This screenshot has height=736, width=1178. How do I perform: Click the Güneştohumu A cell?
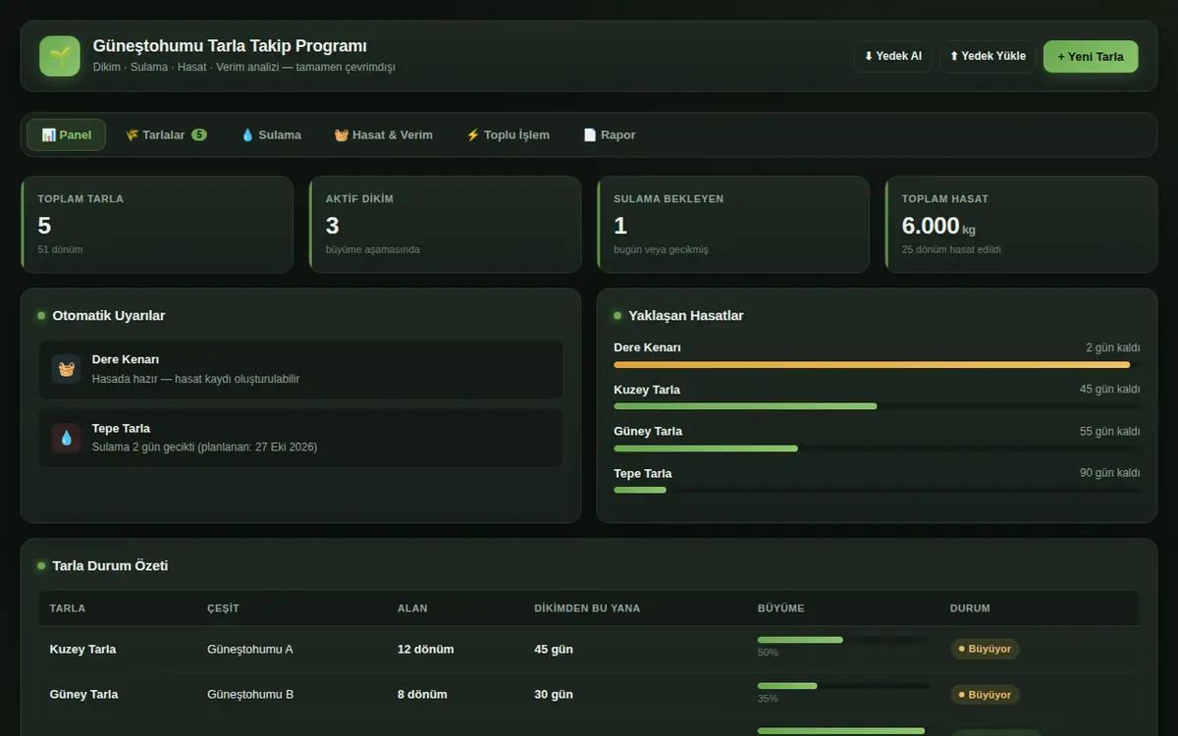pyautogui.click(x=250, y=650)
